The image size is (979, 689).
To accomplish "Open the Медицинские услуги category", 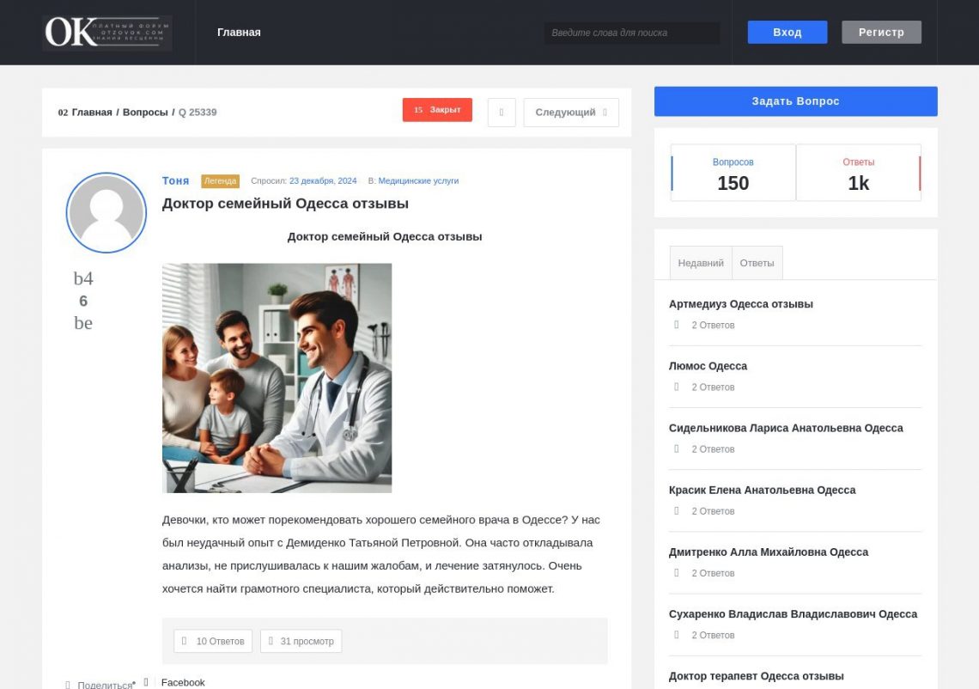I will coord(418,181).
